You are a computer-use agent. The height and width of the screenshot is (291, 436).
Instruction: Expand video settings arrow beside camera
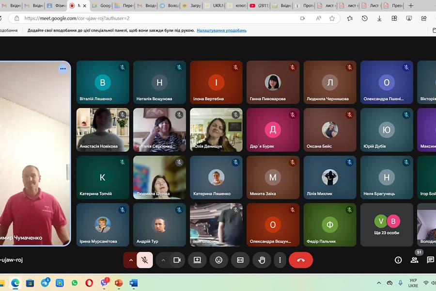[163, 260]
